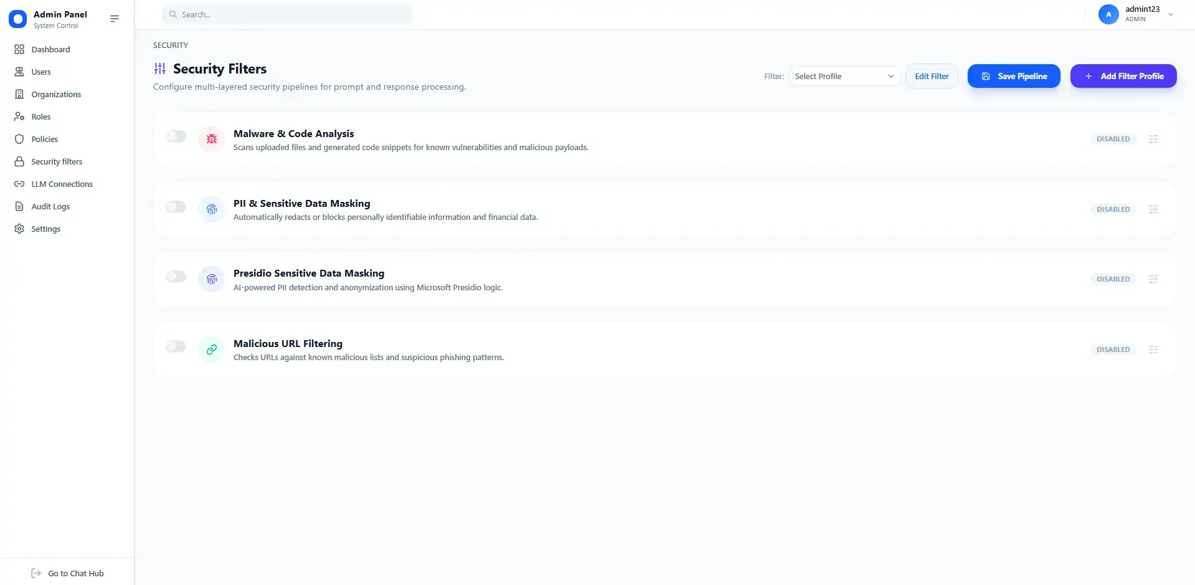Screen dimensions: 1195x585
Task: Click the sliders icon beside Security Filters title
Action: (160, 69)
